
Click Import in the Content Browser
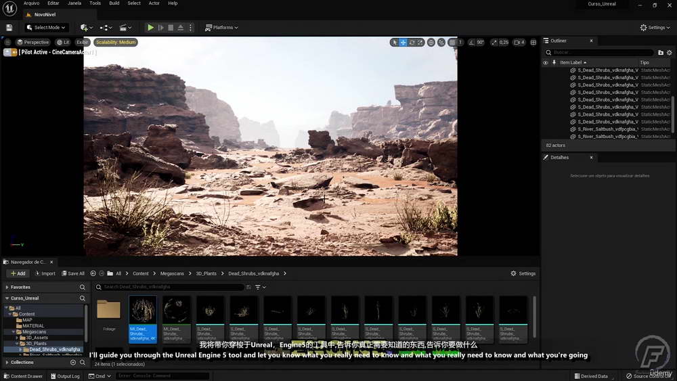point(45,273)
